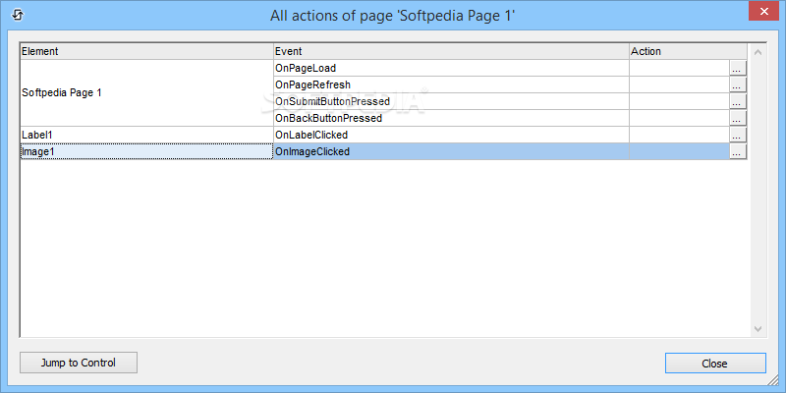Open action editor for OnLabelClicked event
Screen dimensions: 786x393
(738, 135)
